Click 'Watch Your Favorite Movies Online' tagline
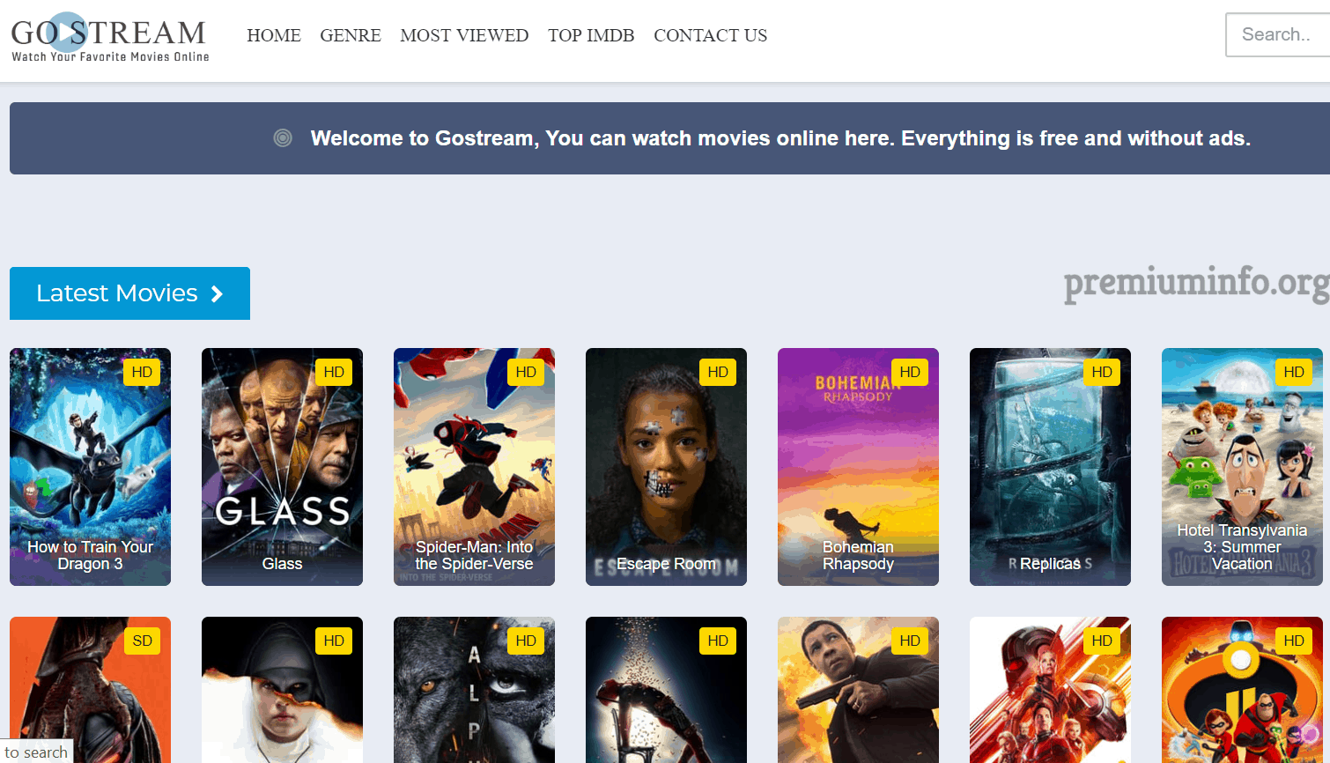Viewport: 1330px width, 763px height. pyautogui.click(x=110, y=56)
